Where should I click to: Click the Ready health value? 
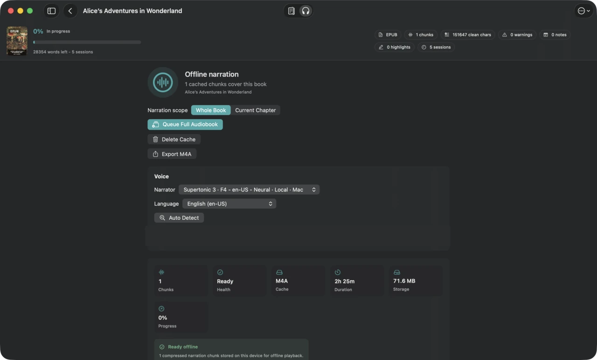(225, 281)
